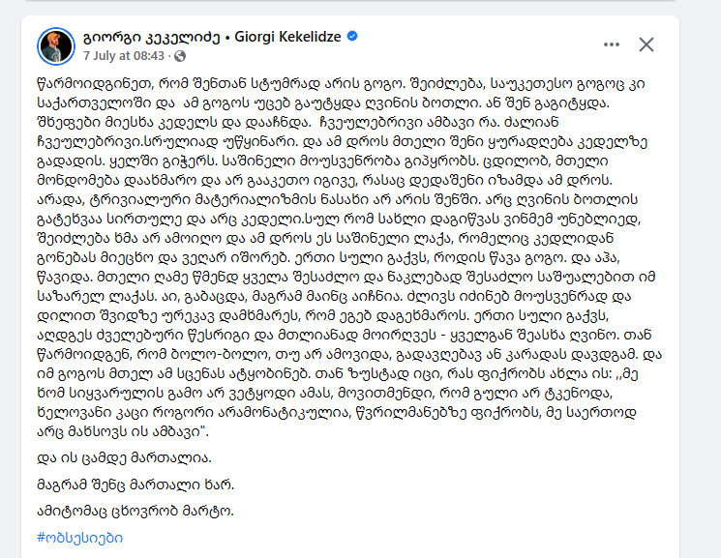
Task: Open the #ობსესიები hashtag link
Action: 78,538
